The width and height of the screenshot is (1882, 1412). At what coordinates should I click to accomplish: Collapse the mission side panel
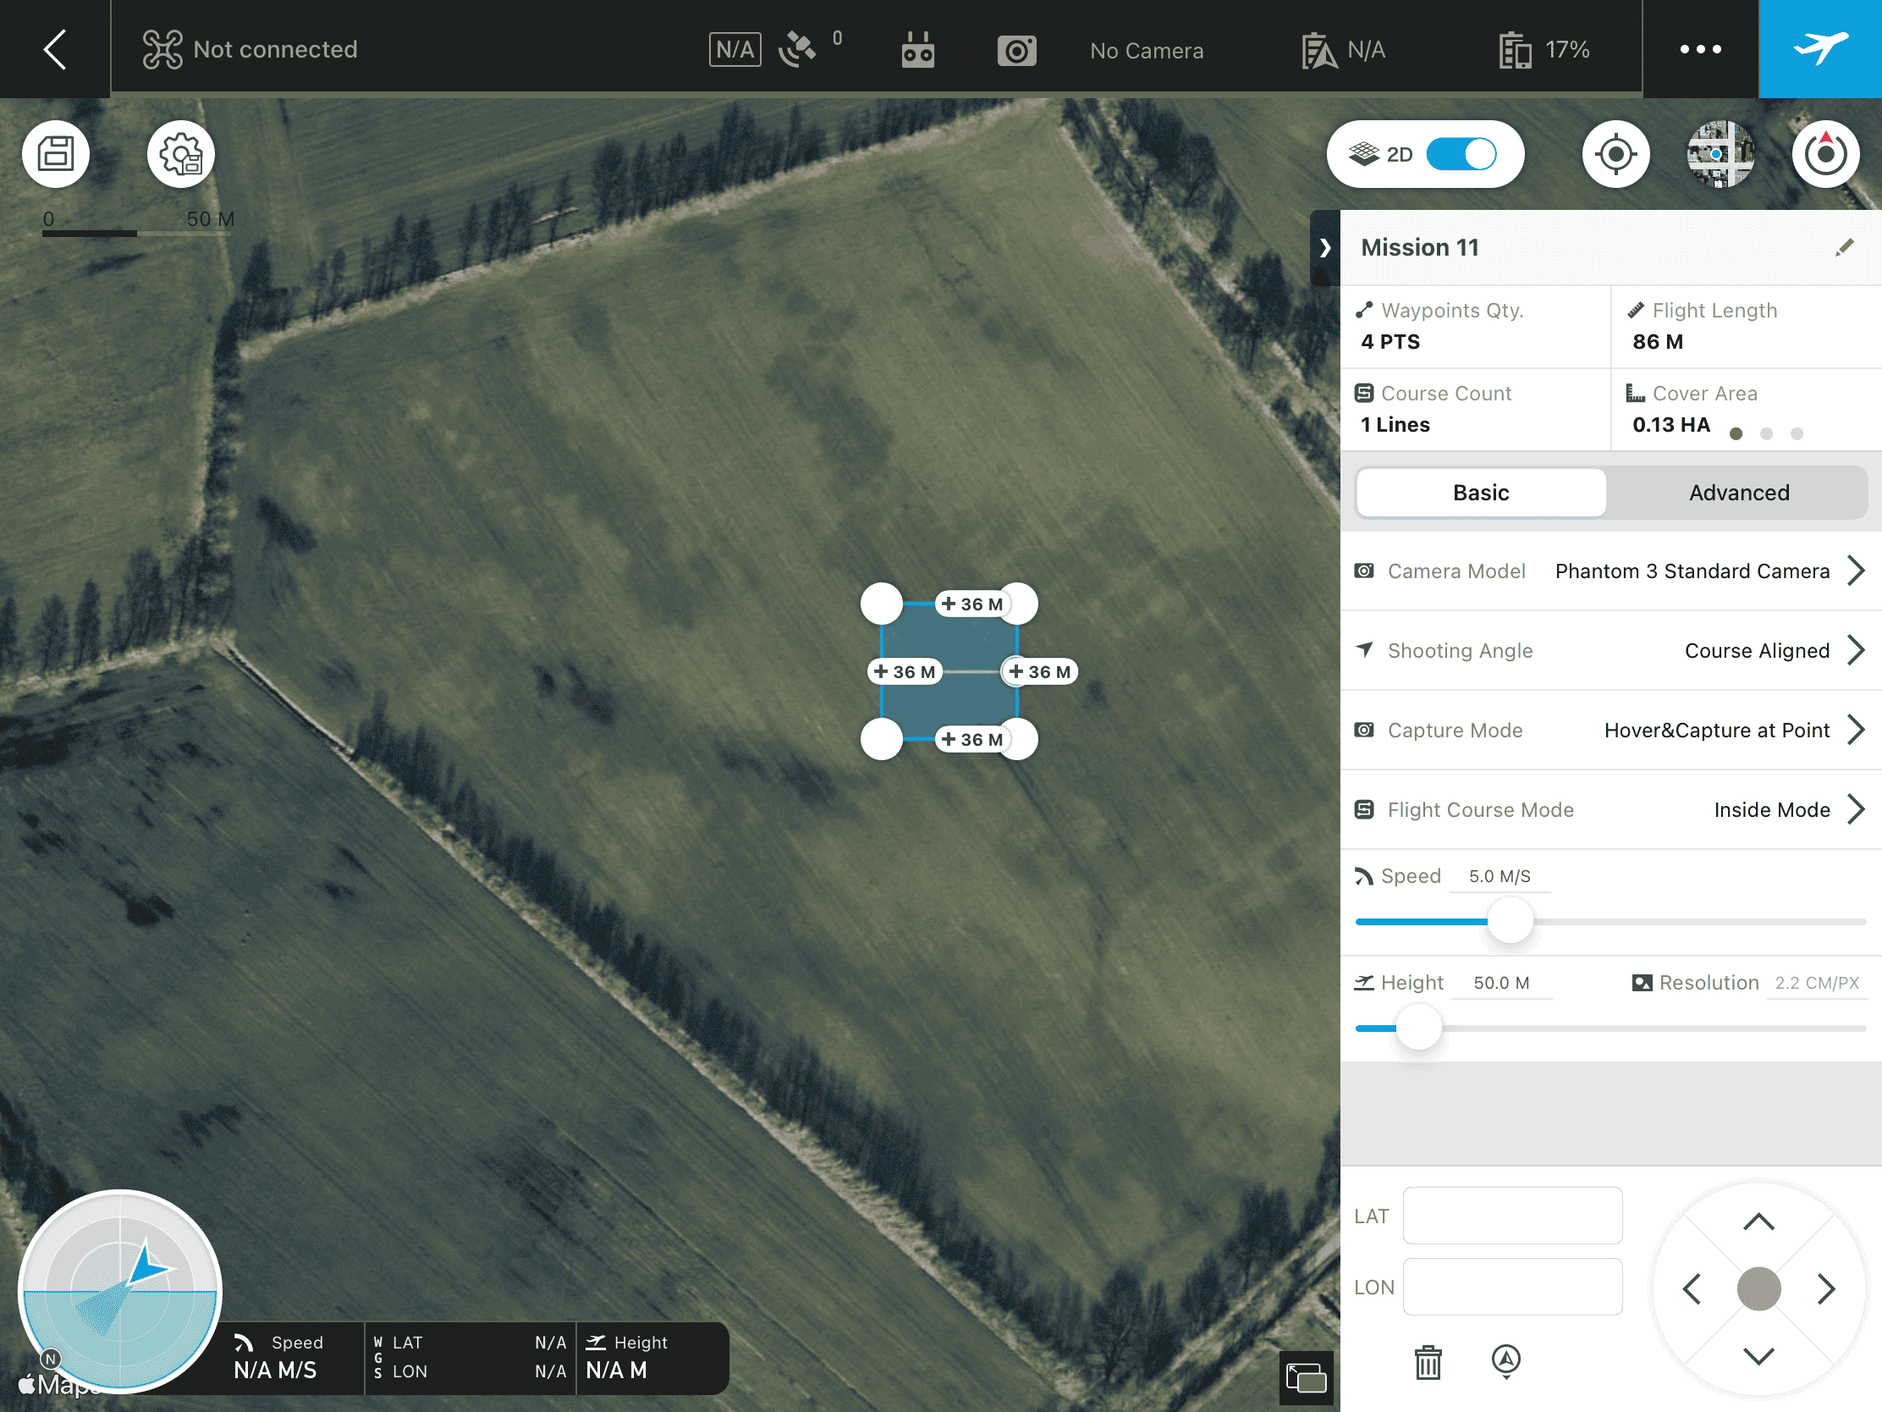pyautogui.click(x=1323, y=248)
